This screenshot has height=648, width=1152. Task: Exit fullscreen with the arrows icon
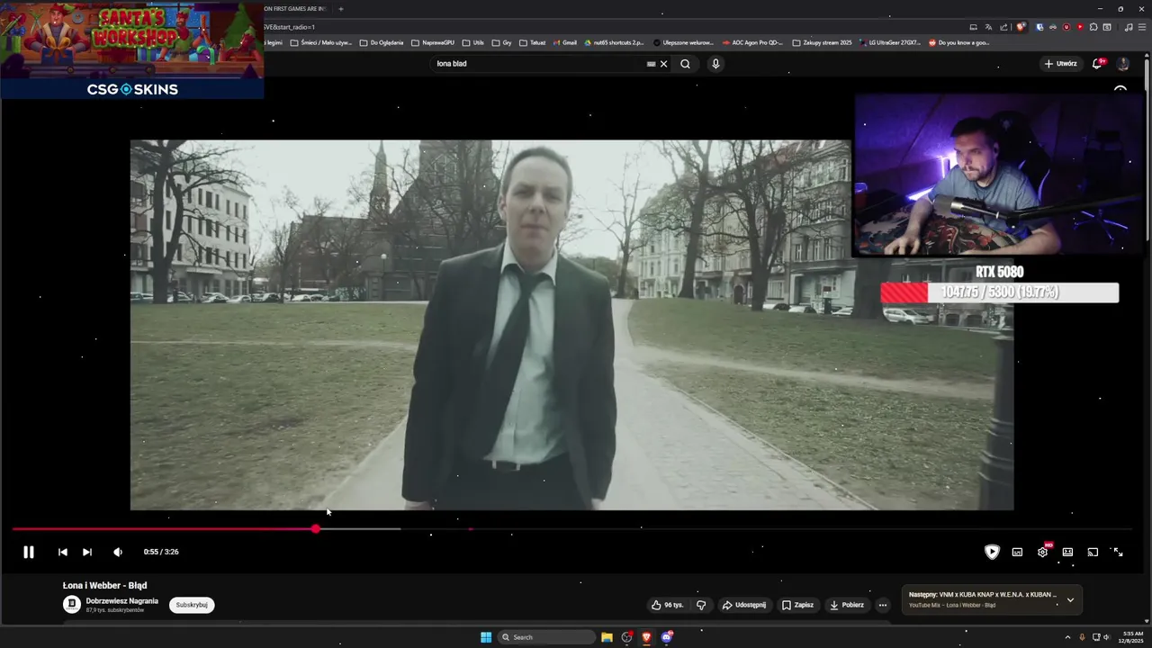pyautogui.click(x=1118, y=552)
